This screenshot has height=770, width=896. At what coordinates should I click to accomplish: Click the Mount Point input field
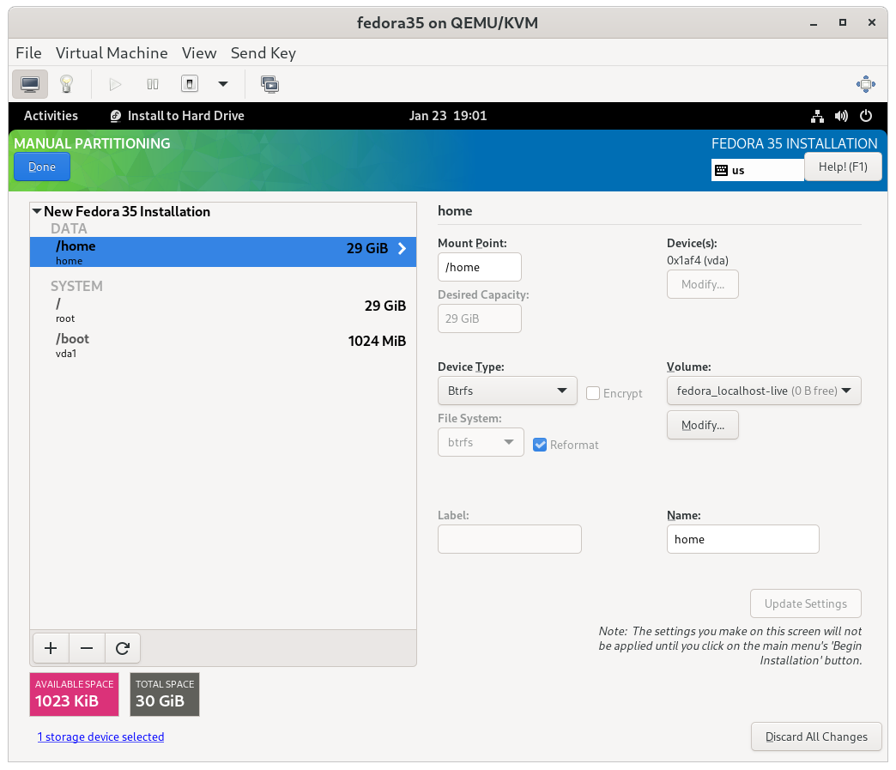coord(480,267)
